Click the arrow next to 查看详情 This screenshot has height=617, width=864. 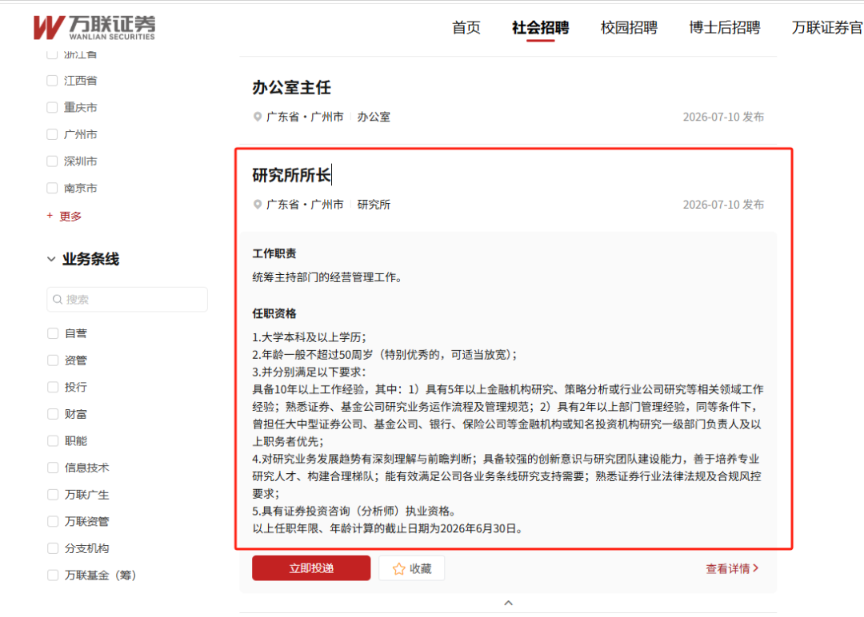coord(756,568)
